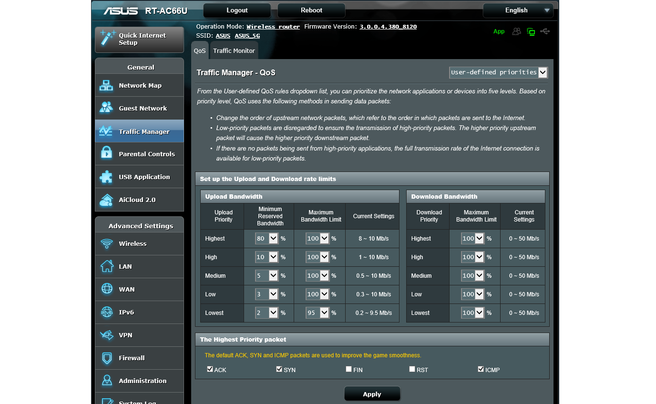Click the firmware version 3.0.0.4.380_8120 link
This screenshot has height=404, width=656.
[388, 27]
